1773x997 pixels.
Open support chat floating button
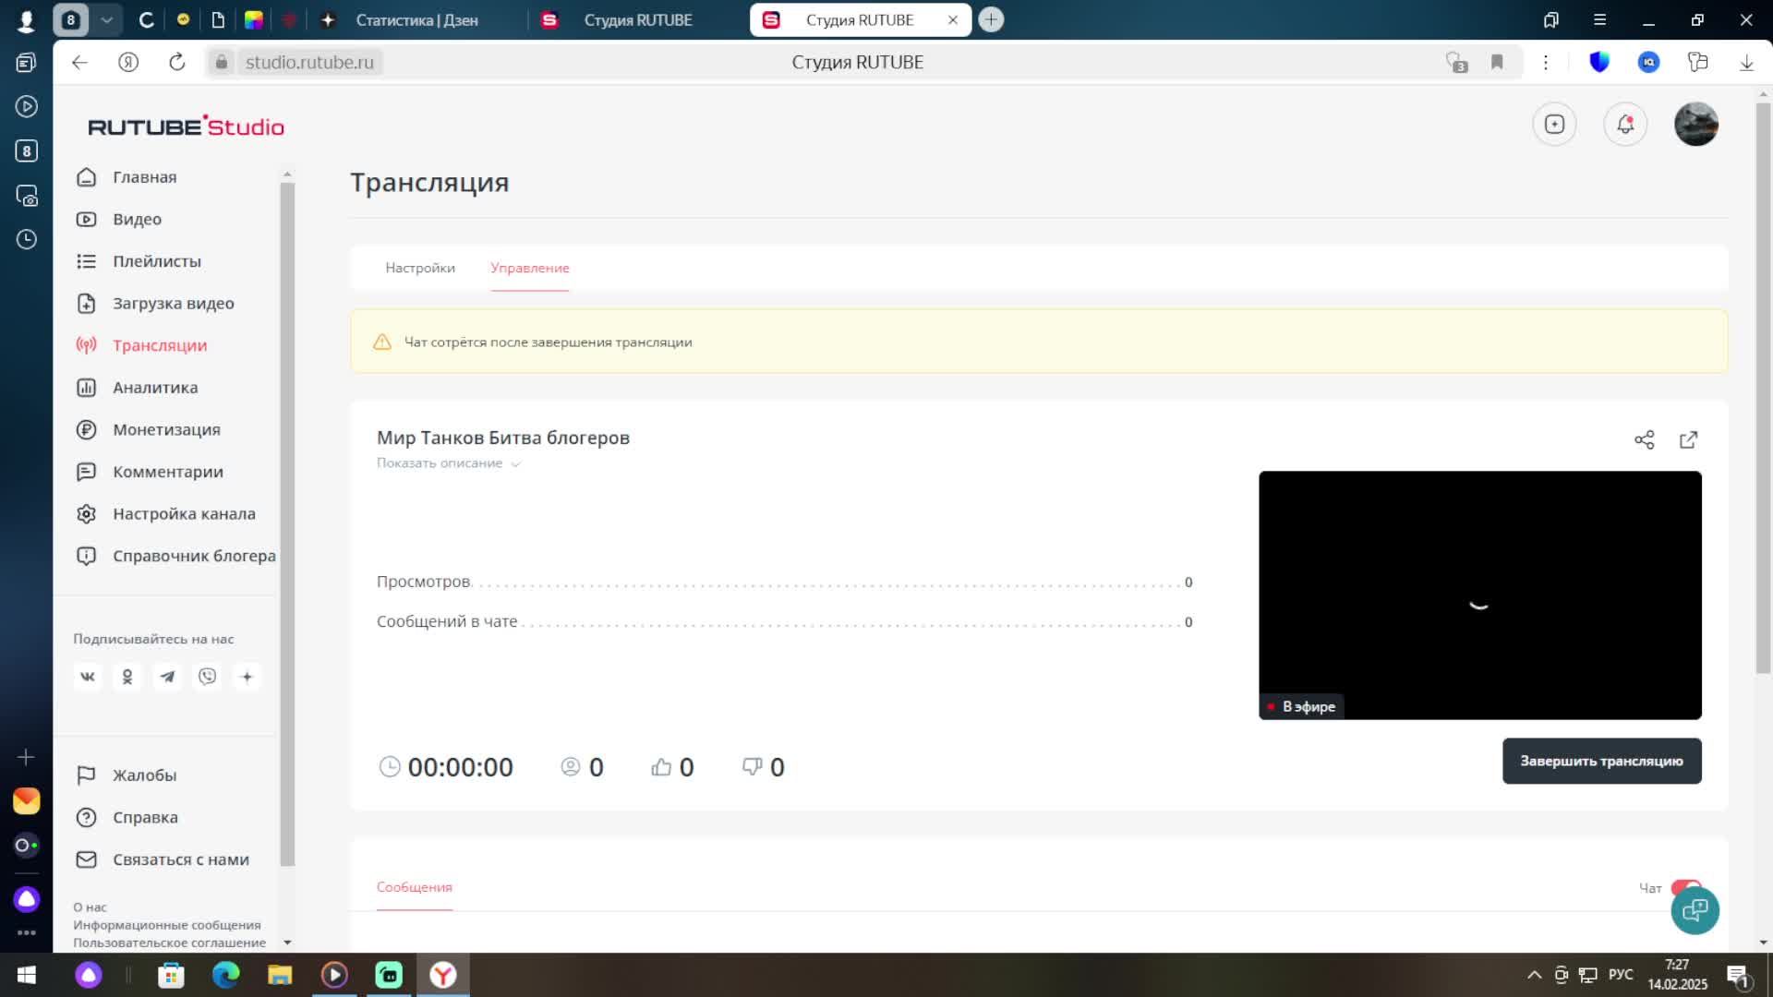tap(1695, 910)
